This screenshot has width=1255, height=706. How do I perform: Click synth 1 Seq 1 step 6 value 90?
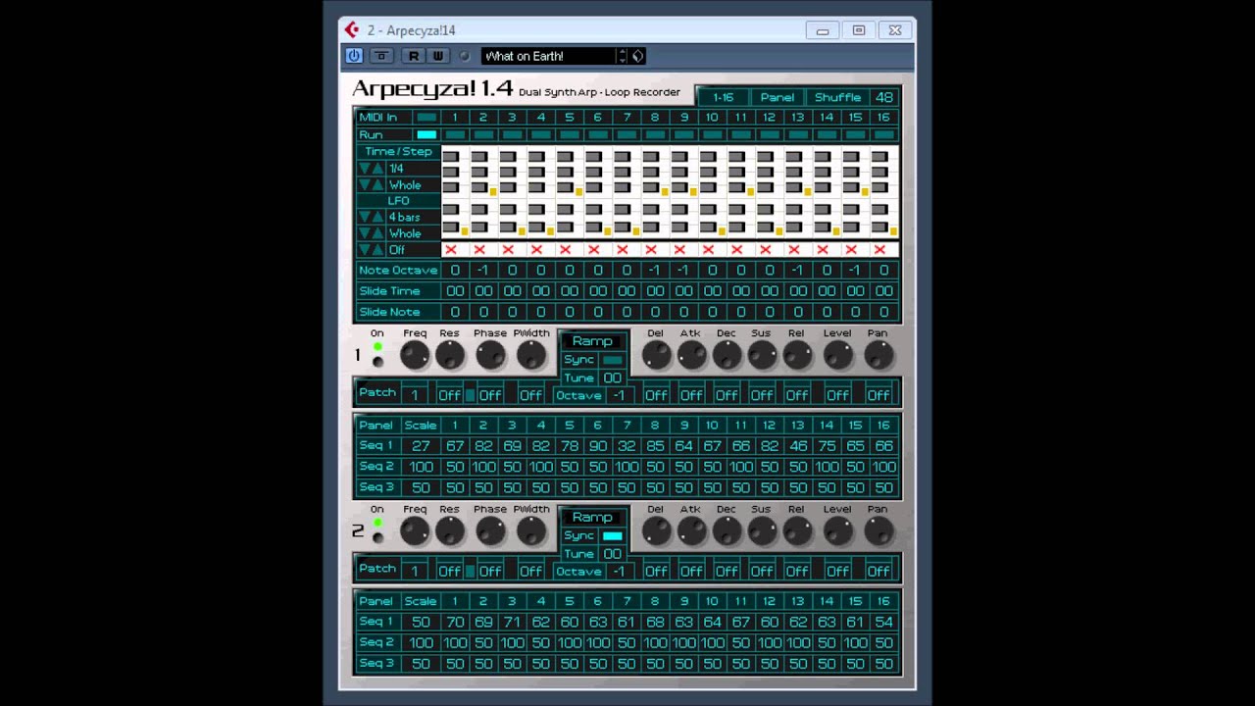[597, 446]
